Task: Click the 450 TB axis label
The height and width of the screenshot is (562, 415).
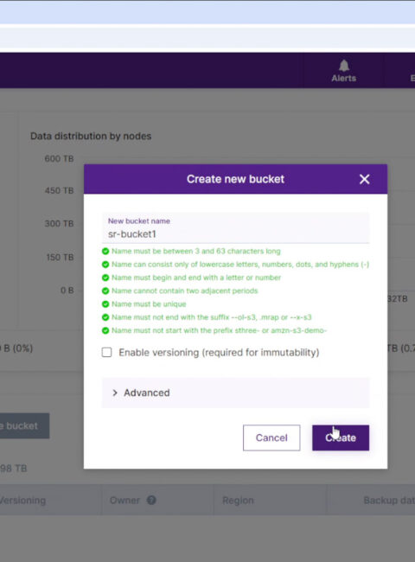Action: pos(59,190)
